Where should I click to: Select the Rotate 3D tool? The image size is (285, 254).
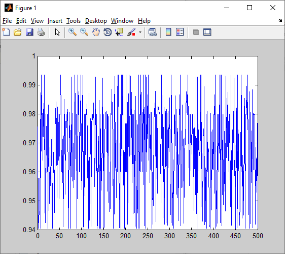click(x=108, y=32)
